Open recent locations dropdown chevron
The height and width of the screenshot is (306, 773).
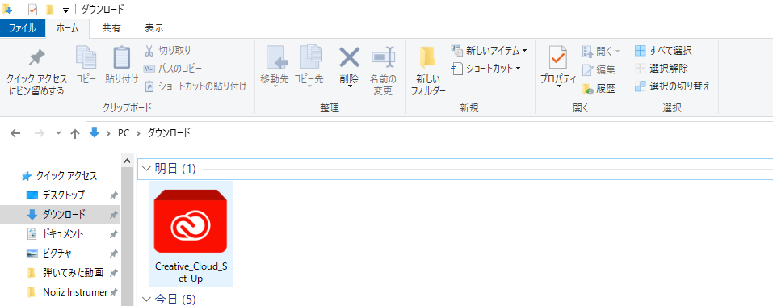[58, 133]
